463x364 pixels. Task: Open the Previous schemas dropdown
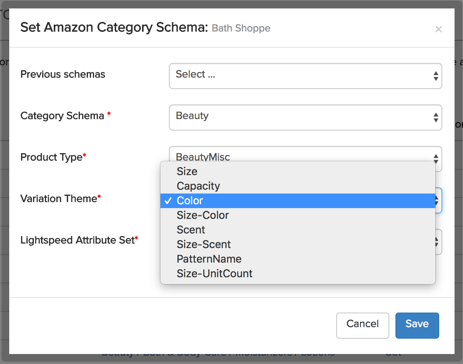coord(305,76)
